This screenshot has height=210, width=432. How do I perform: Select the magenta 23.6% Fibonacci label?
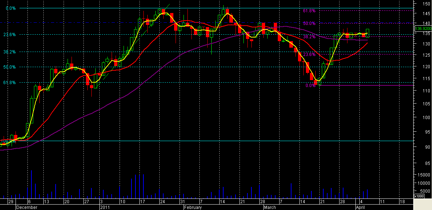pos(309,54)
